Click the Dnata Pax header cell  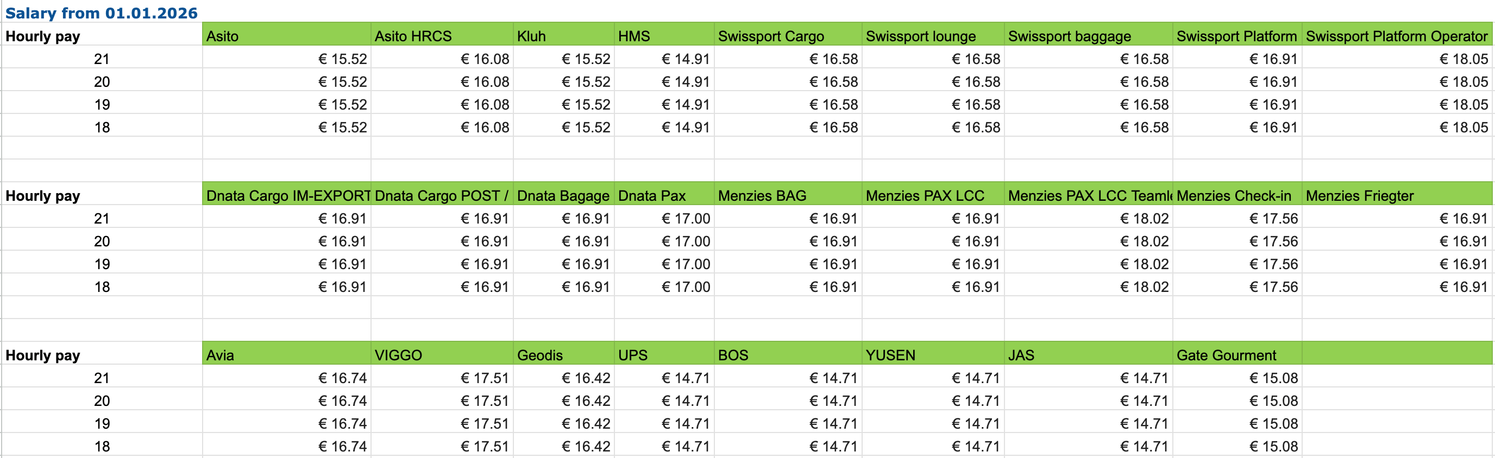(663, 196)
